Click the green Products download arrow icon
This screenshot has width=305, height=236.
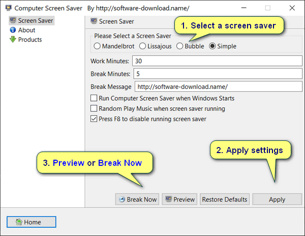point(13,40)
